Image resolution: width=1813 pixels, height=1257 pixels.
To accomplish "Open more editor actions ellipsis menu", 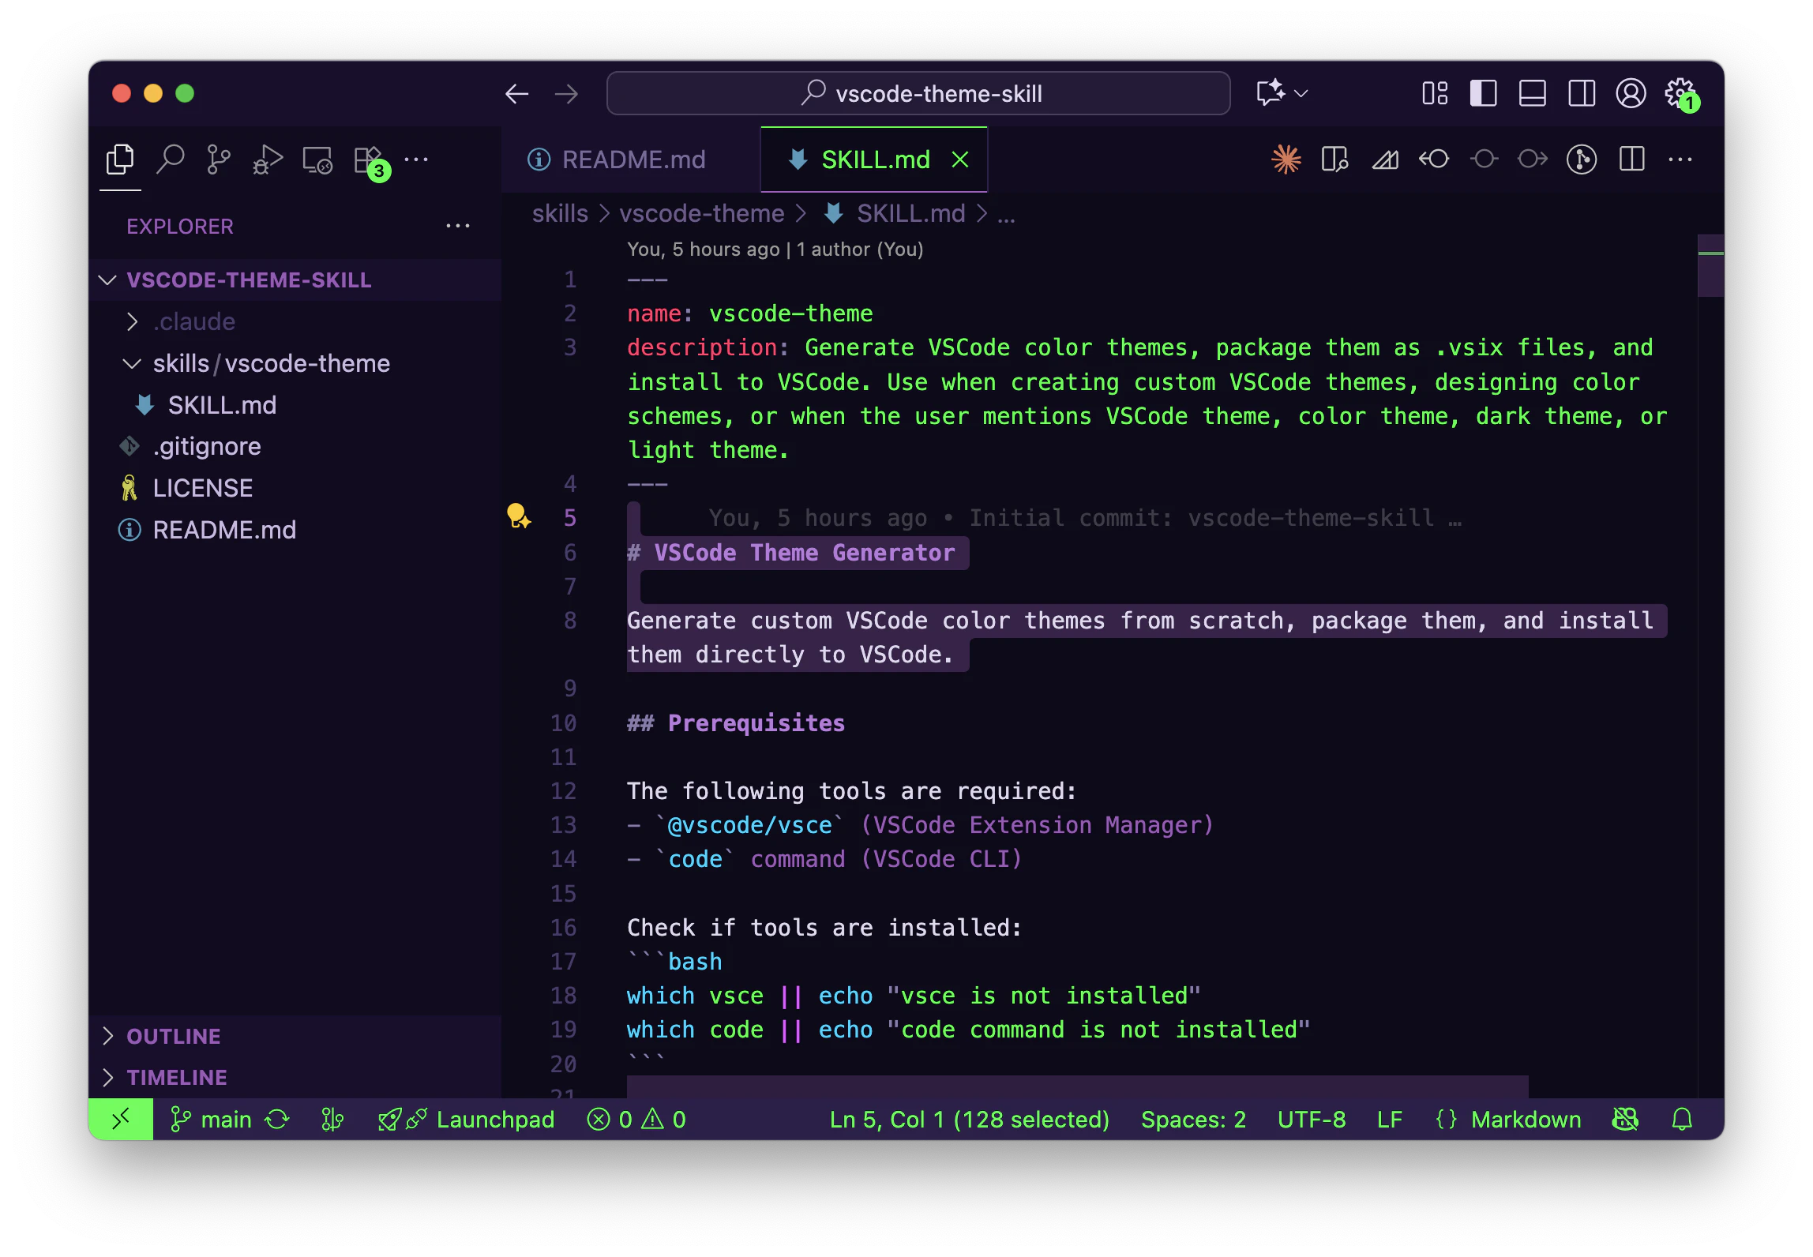I will (x=1680, y=159).
